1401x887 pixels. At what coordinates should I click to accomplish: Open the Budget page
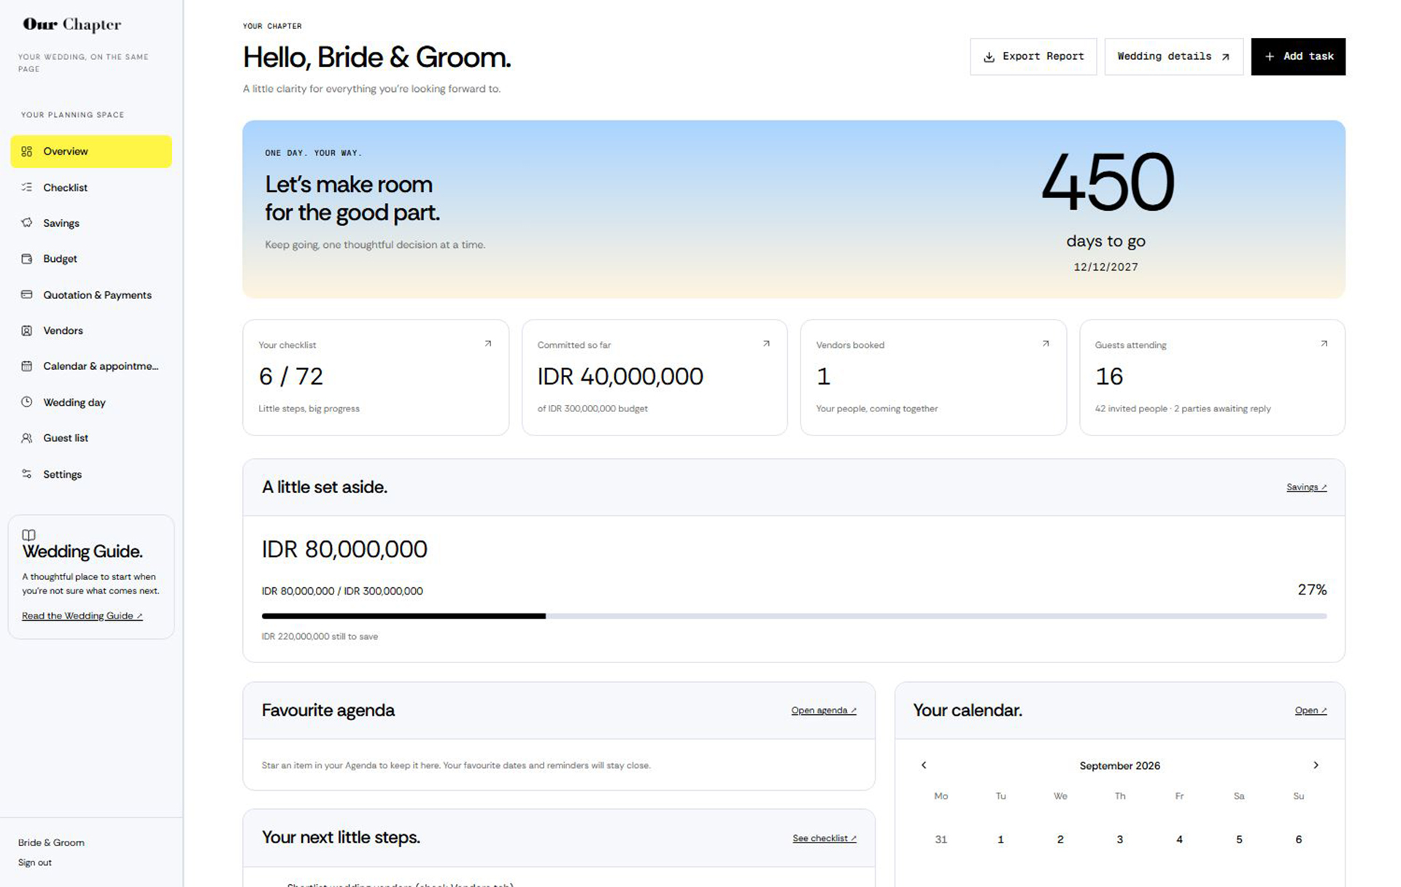point(91,259)
